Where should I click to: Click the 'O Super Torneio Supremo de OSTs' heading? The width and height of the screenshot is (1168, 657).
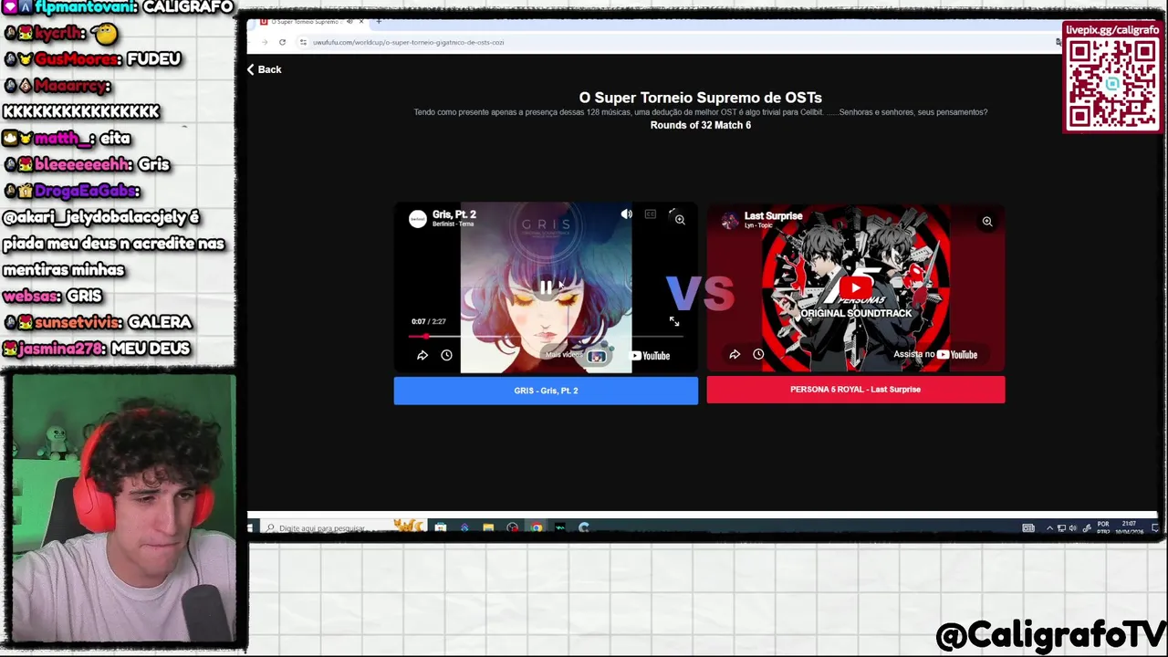(700, 98)
